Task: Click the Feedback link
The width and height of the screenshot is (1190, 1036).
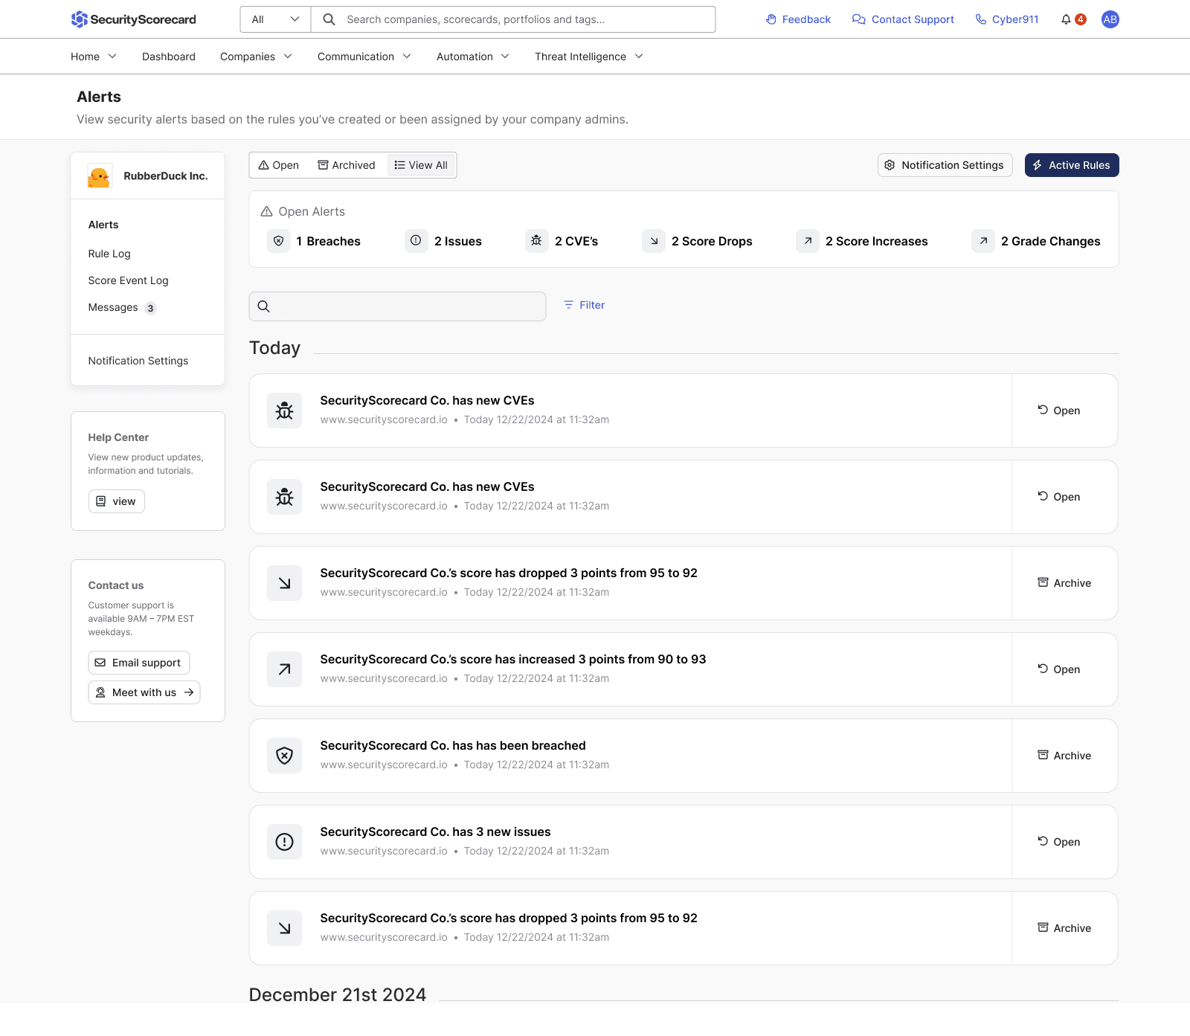Action: 798,19
